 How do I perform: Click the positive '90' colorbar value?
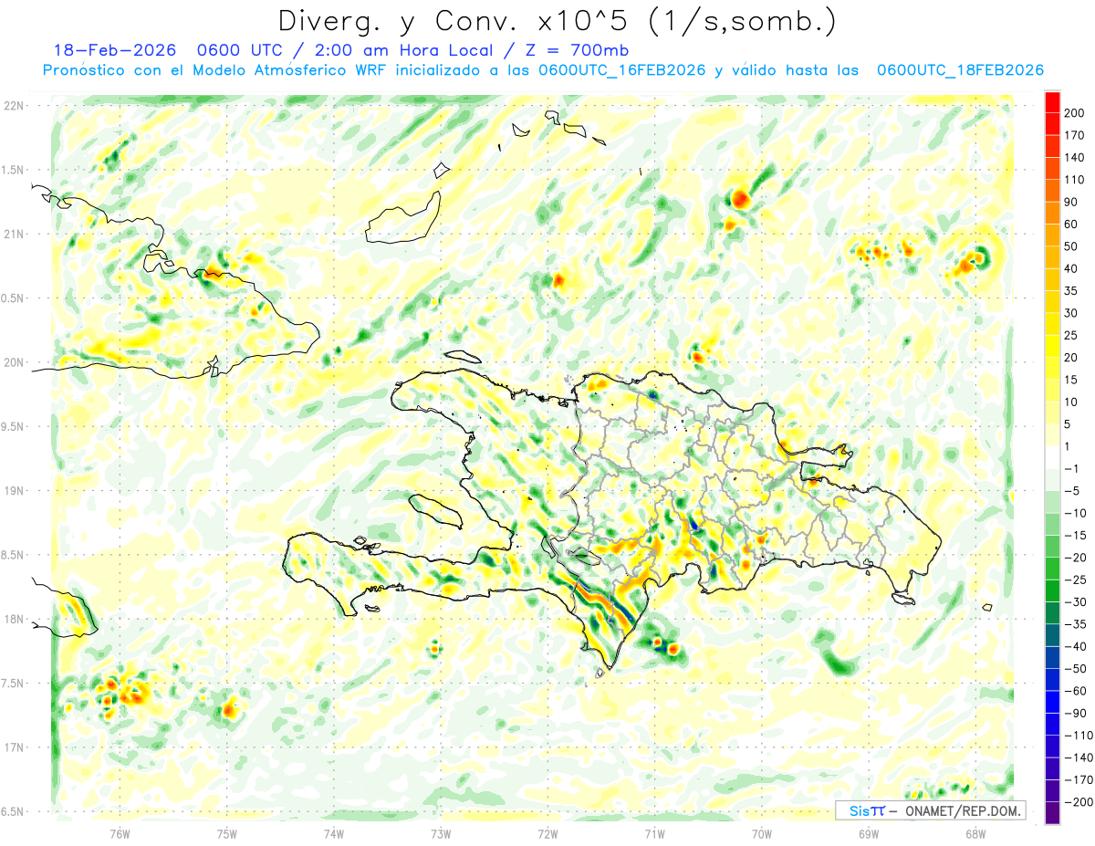1071,203
